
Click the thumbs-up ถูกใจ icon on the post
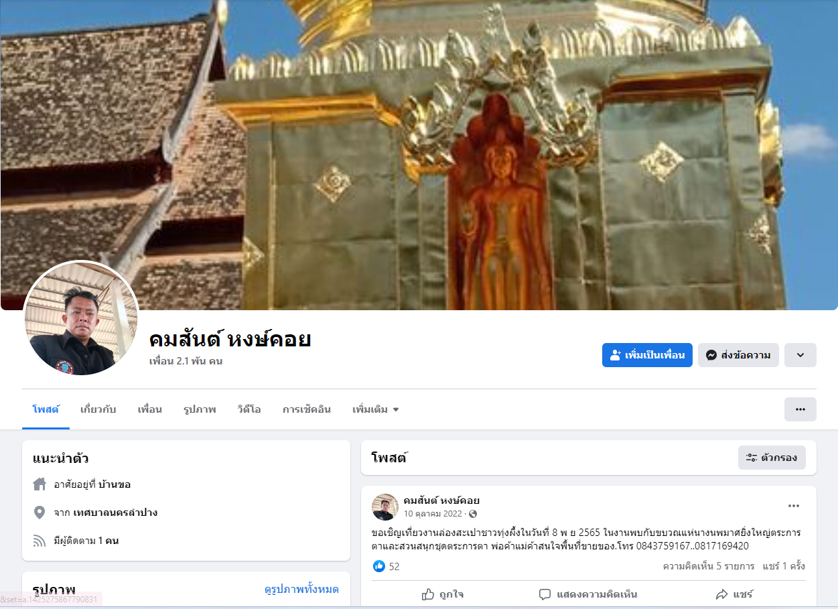coord(428,594)
